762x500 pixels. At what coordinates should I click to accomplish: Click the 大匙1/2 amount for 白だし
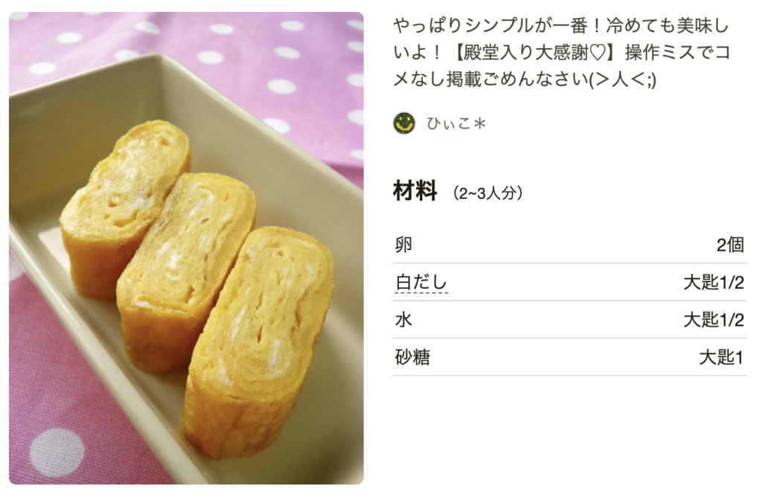714,282
